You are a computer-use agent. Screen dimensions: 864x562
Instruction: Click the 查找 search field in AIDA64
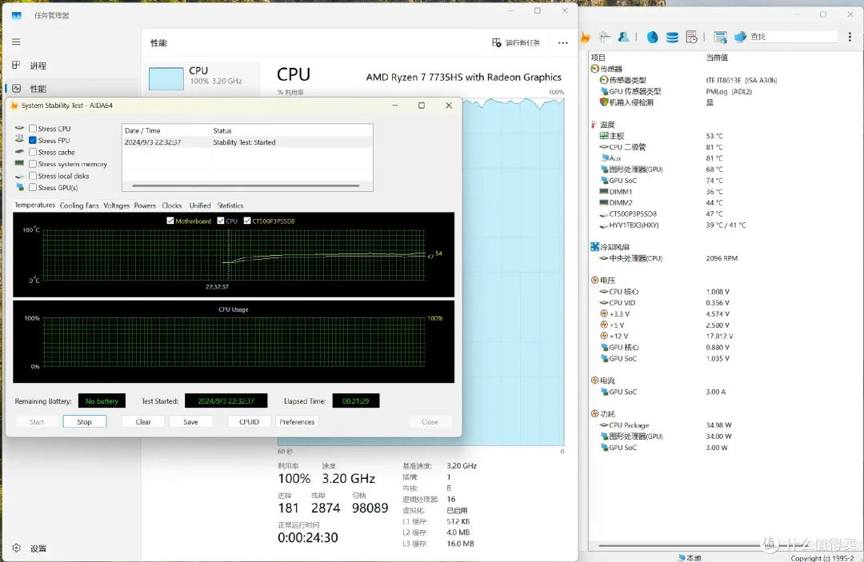pos(794,37)
